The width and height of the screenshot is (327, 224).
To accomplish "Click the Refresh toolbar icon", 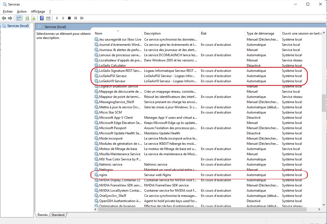I will tap(27, 18).
